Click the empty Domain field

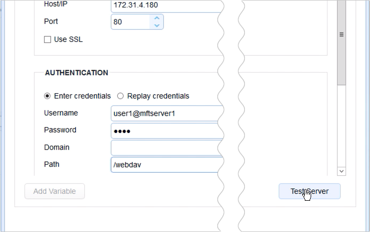[164, 148]
